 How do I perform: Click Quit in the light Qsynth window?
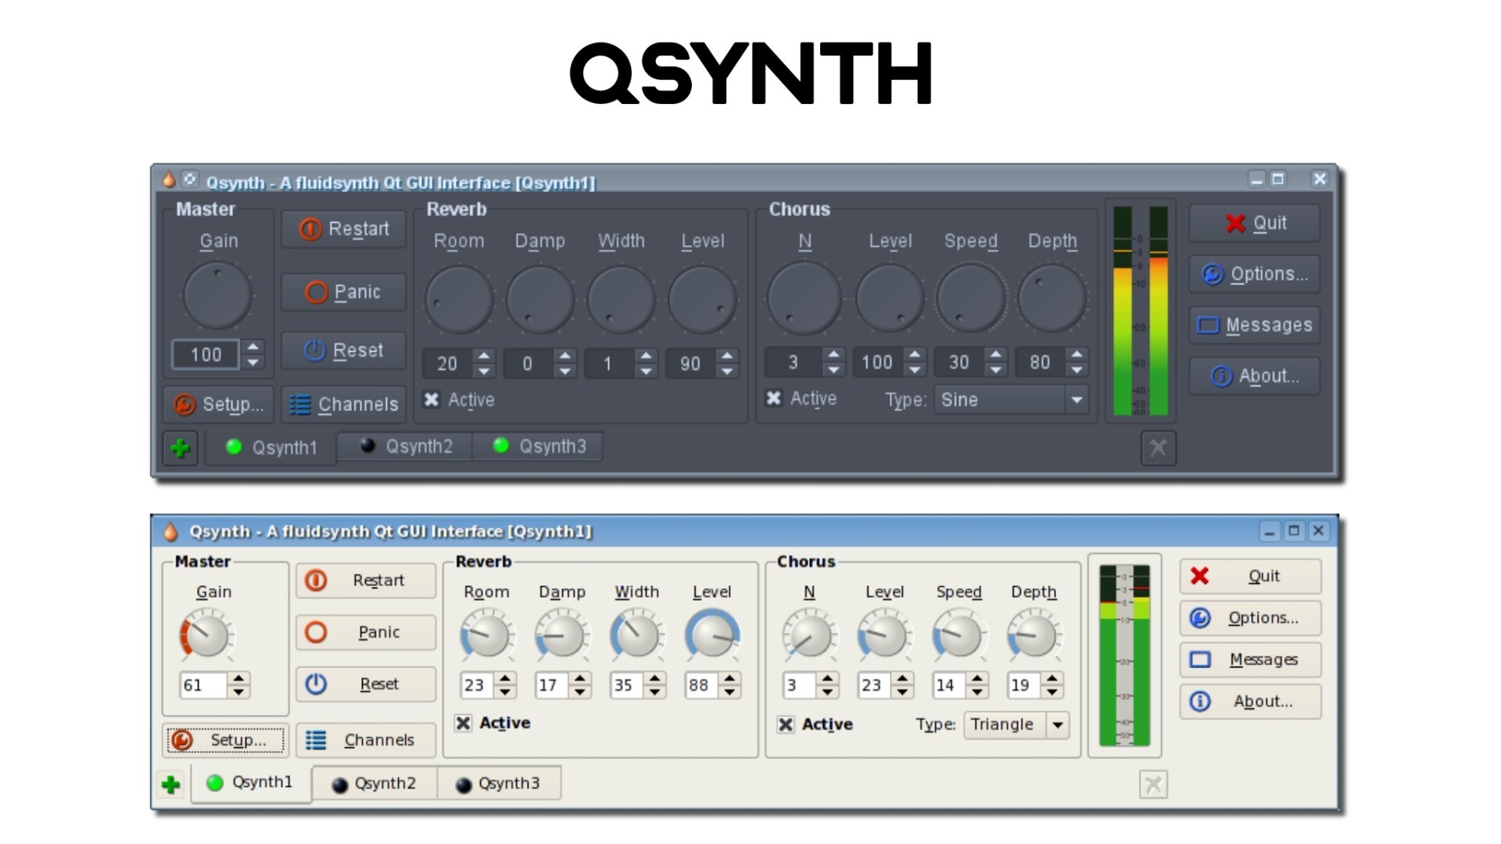pos(1250,577)
